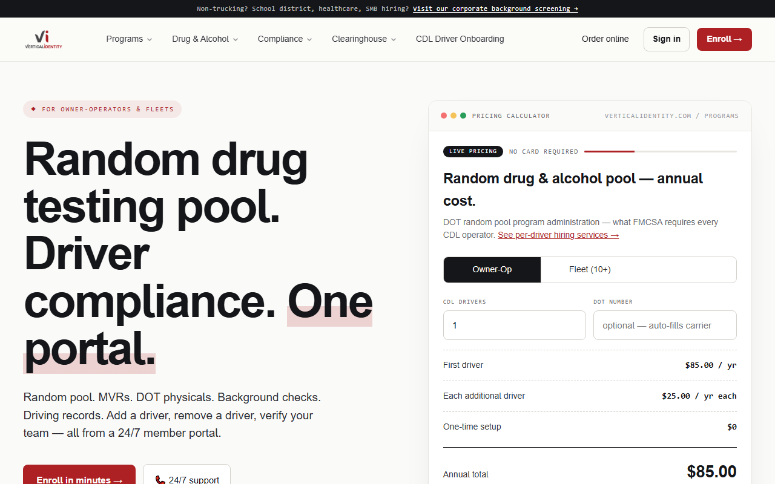
Task: Select the Owner-Op pricing option
Action: coord(492,270)
